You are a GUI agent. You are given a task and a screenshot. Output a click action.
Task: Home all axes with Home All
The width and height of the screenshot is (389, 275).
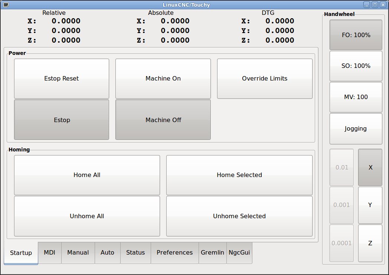point(87,175)
